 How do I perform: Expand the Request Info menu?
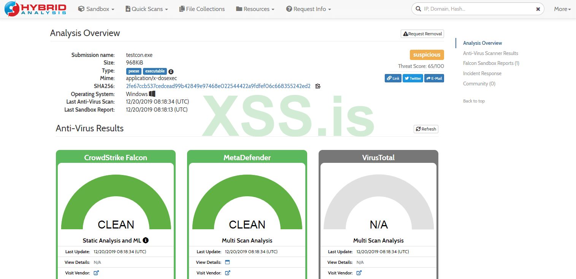(308, 9)
